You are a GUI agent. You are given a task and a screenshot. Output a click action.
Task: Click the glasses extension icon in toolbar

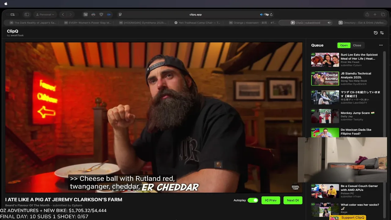pyautogui.click(x=93, y=14)
